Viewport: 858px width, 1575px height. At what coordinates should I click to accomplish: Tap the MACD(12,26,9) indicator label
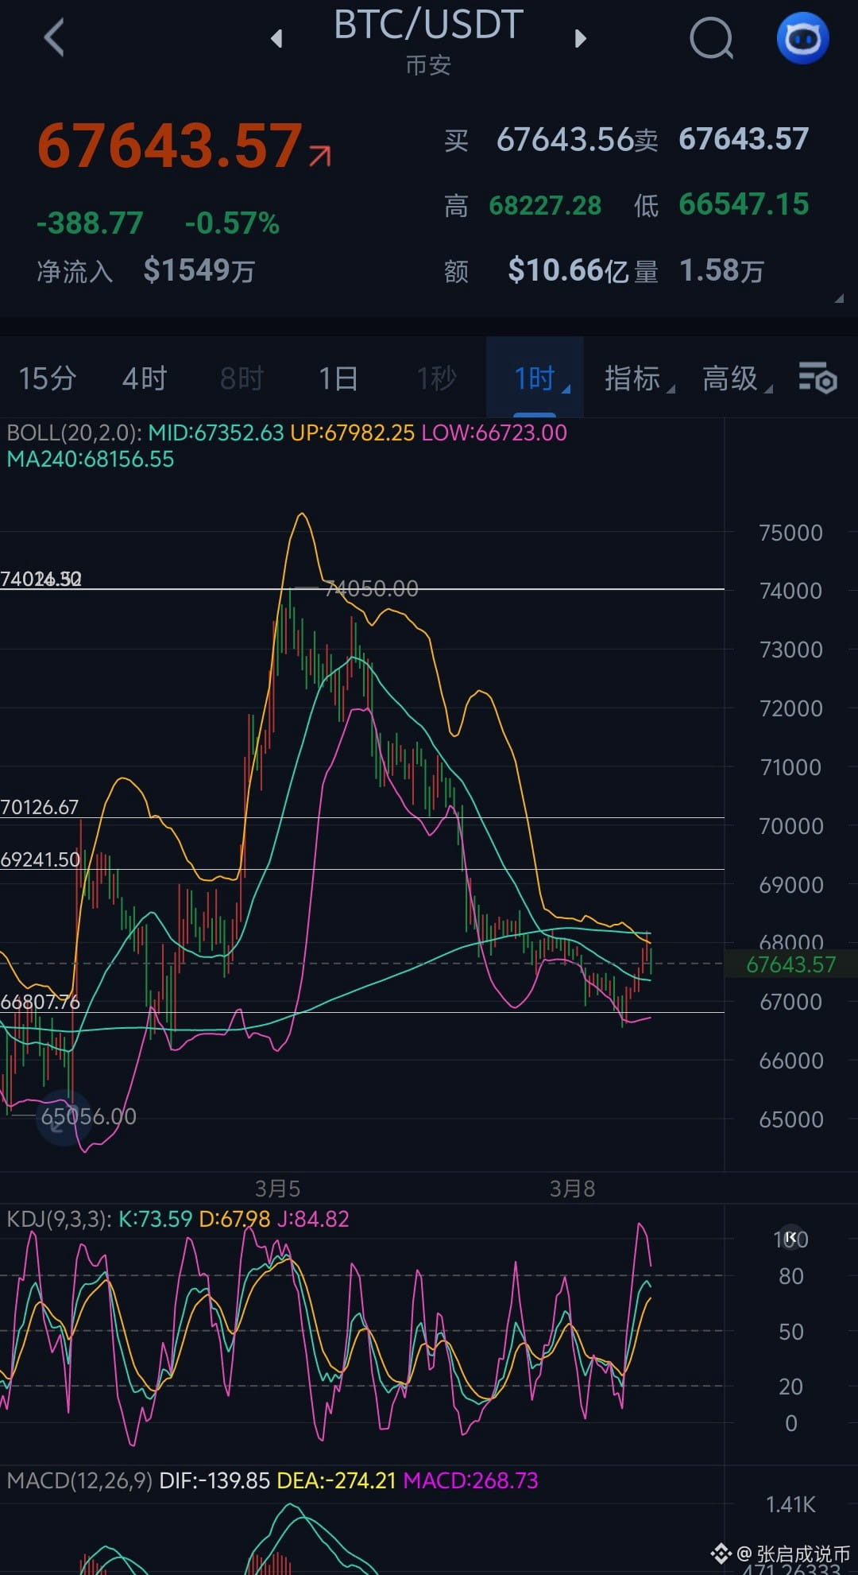tap(79, 1481)
